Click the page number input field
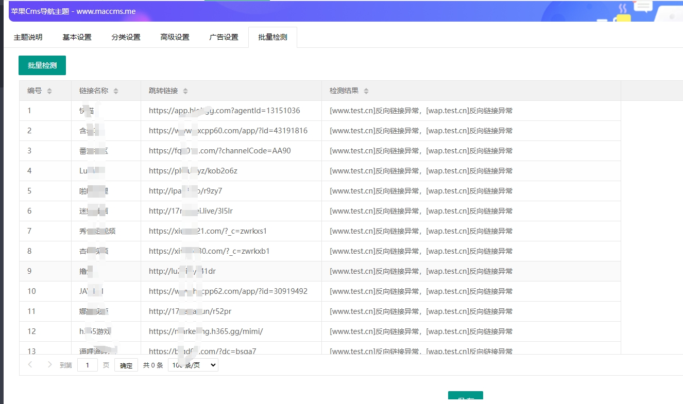683x404 pixels. tap(88, 364)
